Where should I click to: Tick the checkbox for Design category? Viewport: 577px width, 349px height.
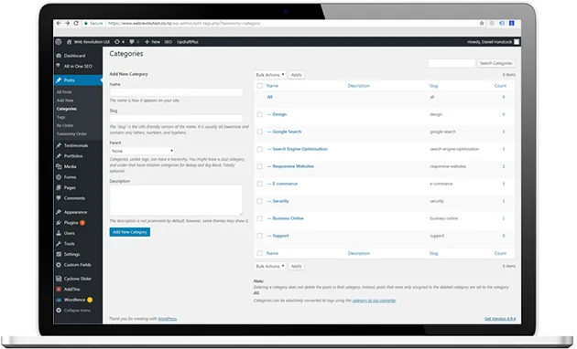(260, 114)
